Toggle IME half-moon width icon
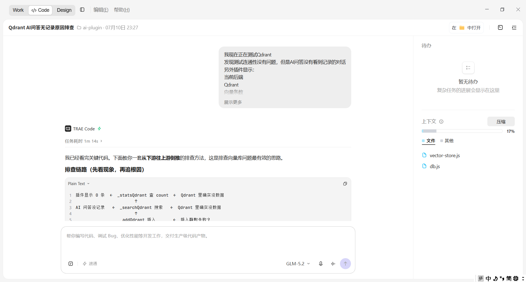Screen dimensions: 526x282 point(495,278)
